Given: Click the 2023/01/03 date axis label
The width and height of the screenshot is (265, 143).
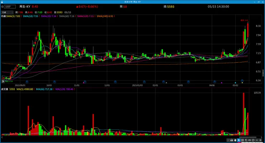Looking at the screenshot, I should (137, 86).
